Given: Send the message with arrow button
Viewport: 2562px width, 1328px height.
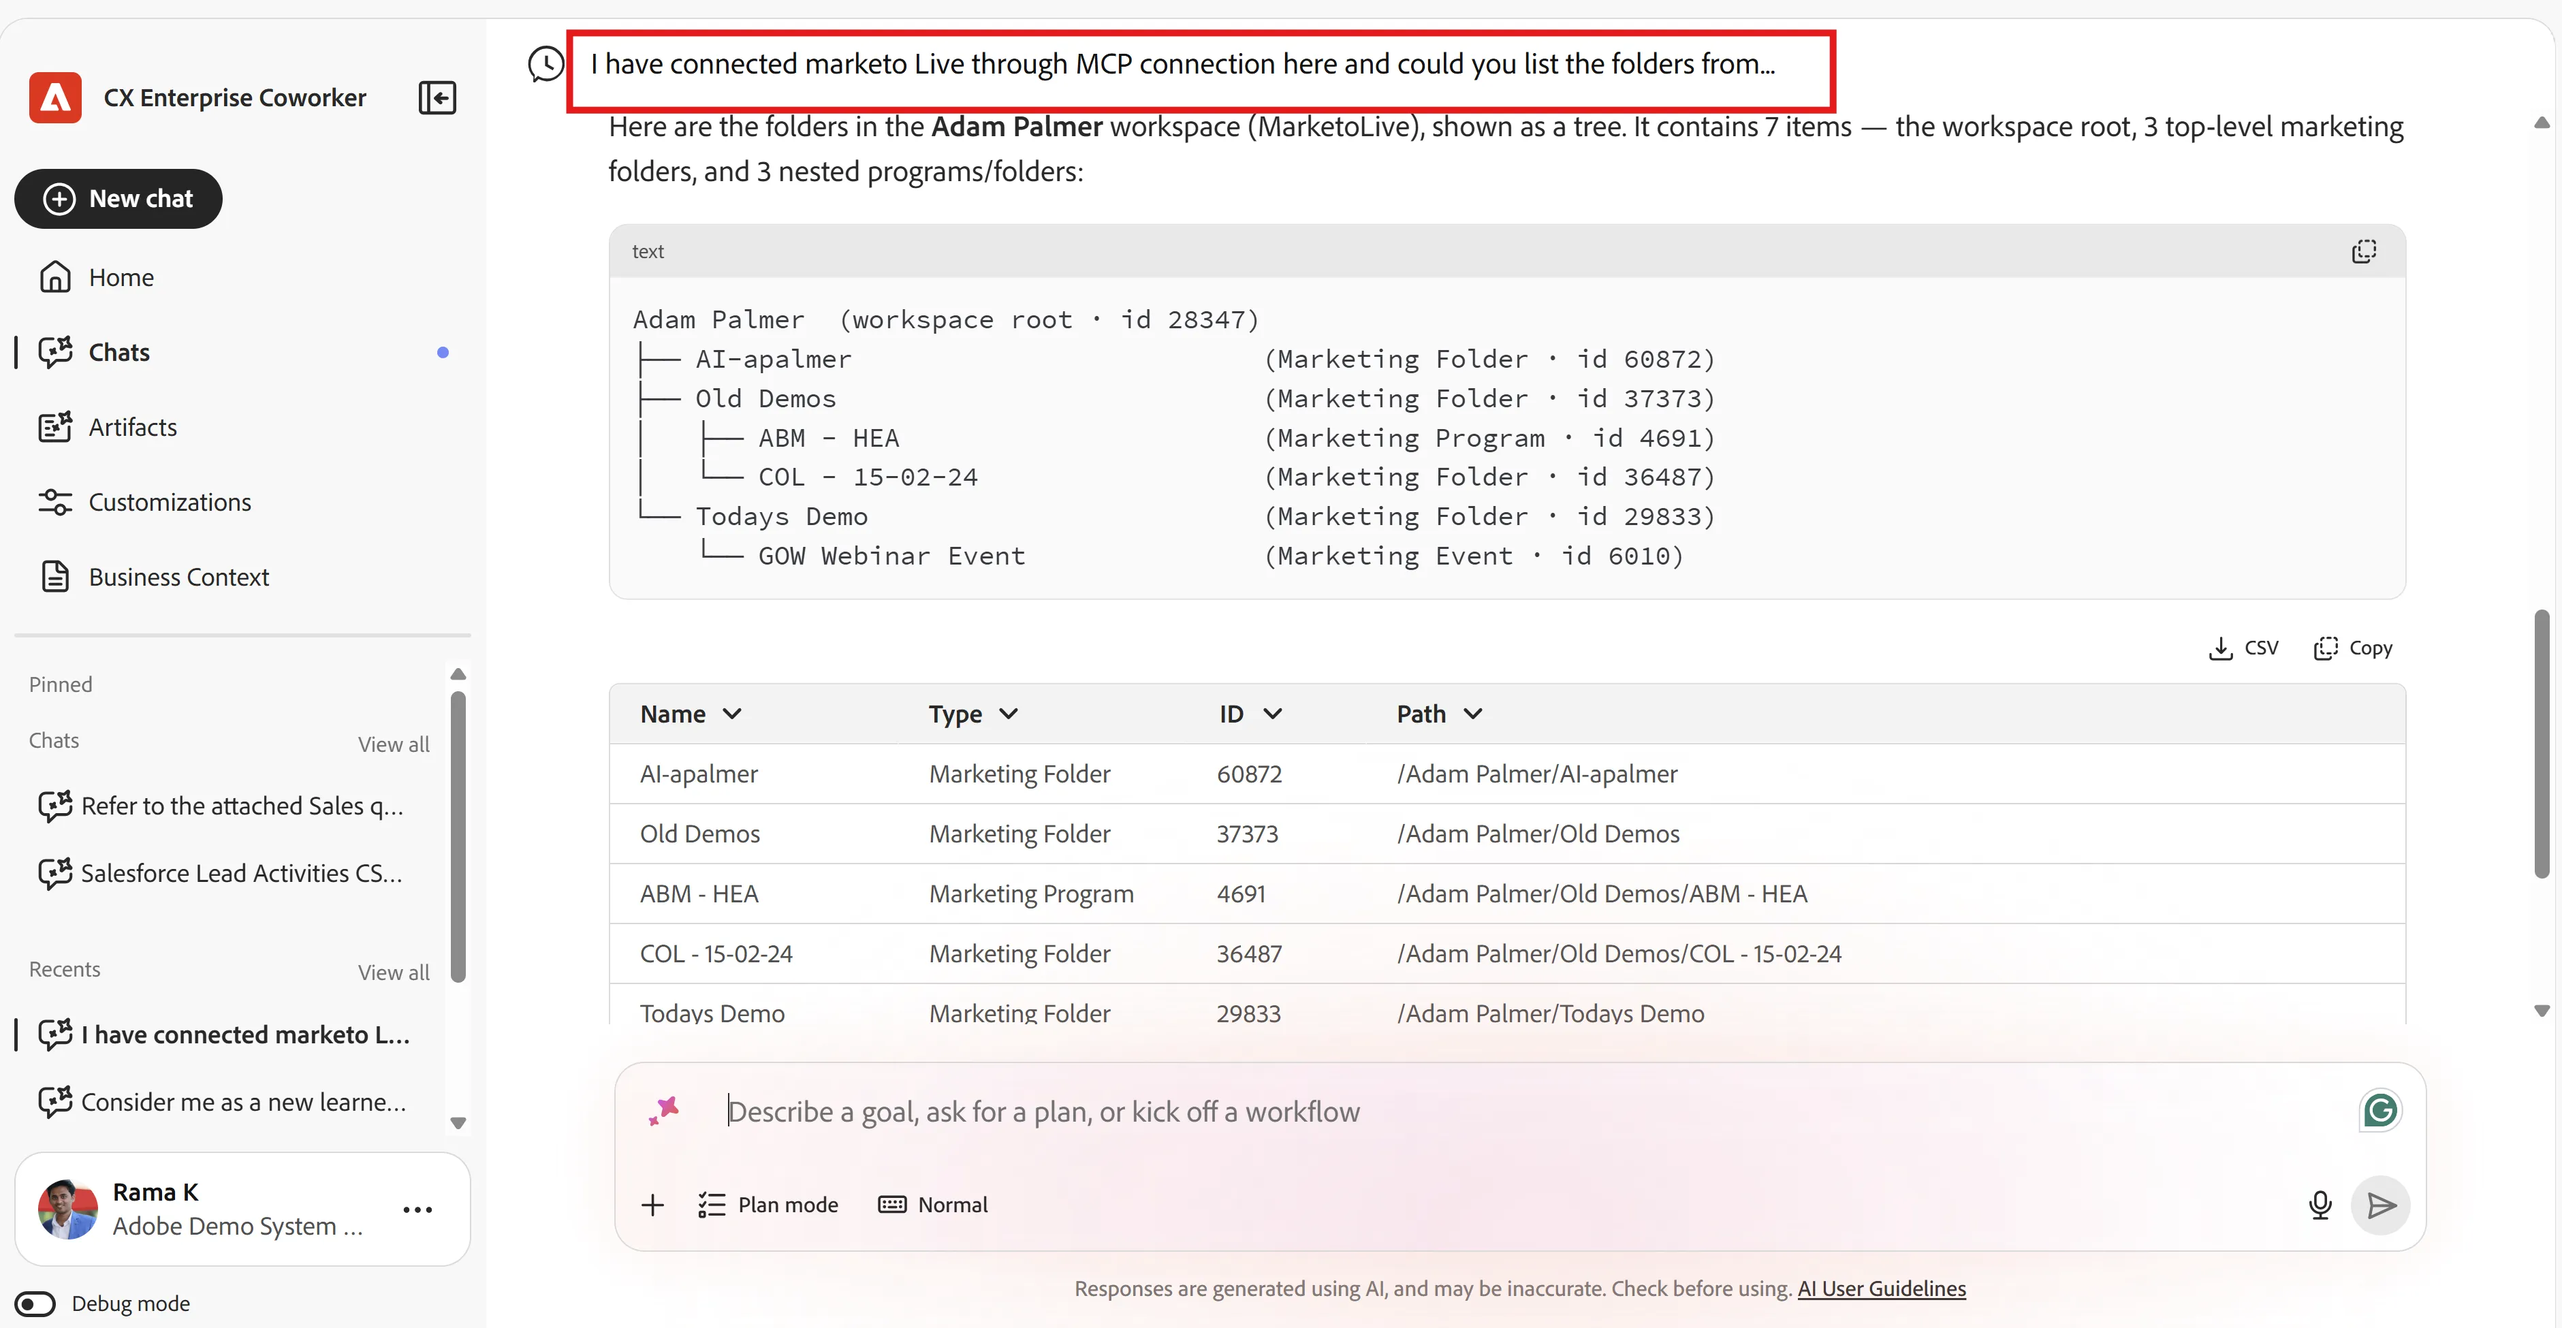Looking at the screenshot, I should point(2380,1205).
